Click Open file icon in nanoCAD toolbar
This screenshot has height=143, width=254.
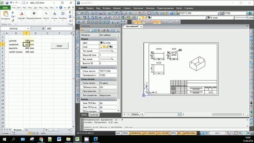[83, 13]
